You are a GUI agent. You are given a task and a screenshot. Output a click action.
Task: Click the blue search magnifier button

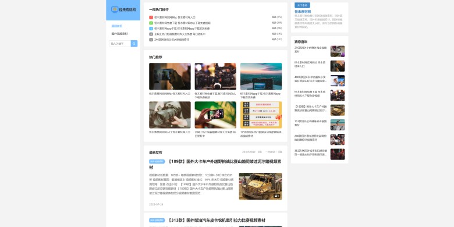click(x=134, y=44)
